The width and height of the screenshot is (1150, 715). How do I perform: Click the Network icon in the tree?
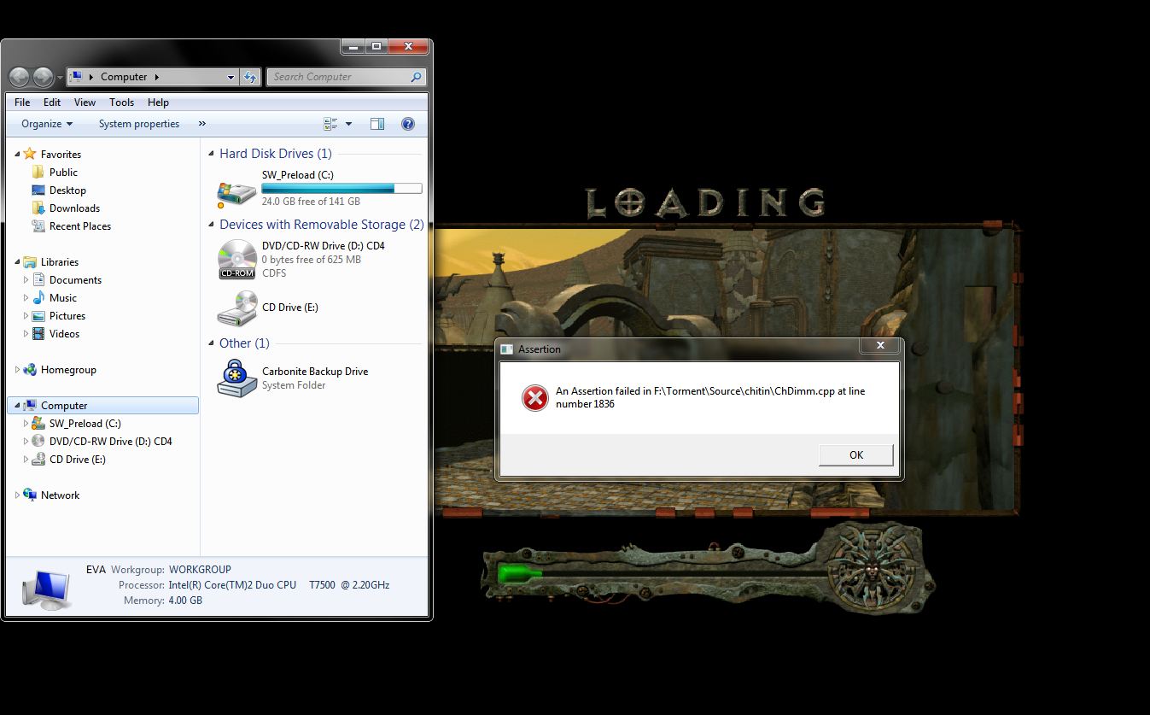tap(30, 495)
